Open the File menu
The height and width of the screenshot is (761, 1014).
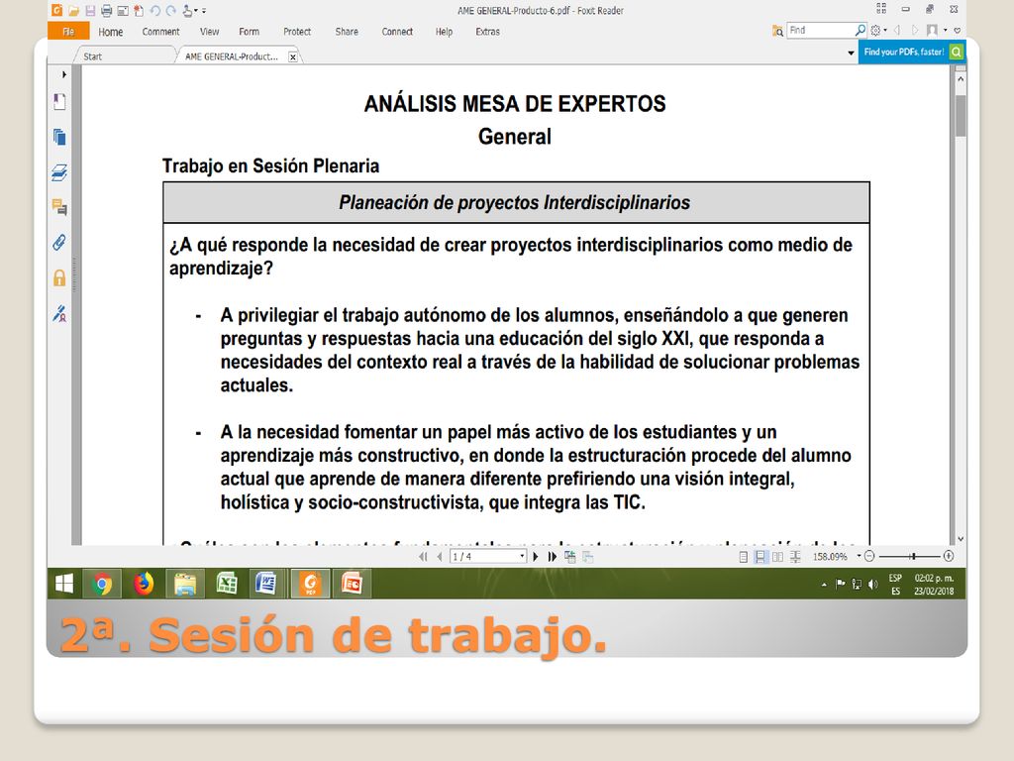(x=68, y=31)
